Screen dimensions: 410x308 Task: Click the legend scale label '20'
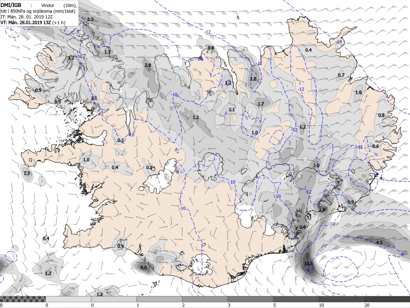coord(367,305)
